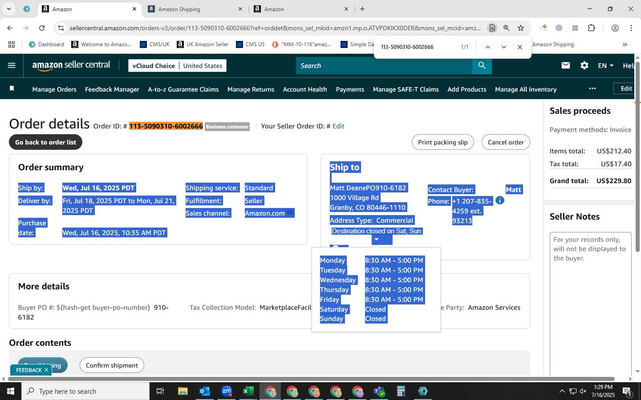Open File Explorer from the taskbar
The image size is (641, 400).
click(183, 391)
